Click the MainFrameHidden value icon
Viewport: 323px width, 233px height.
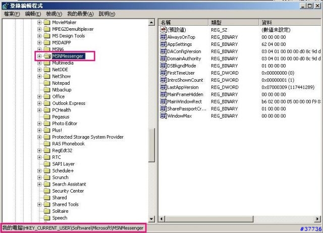click(x=163, y=94)
